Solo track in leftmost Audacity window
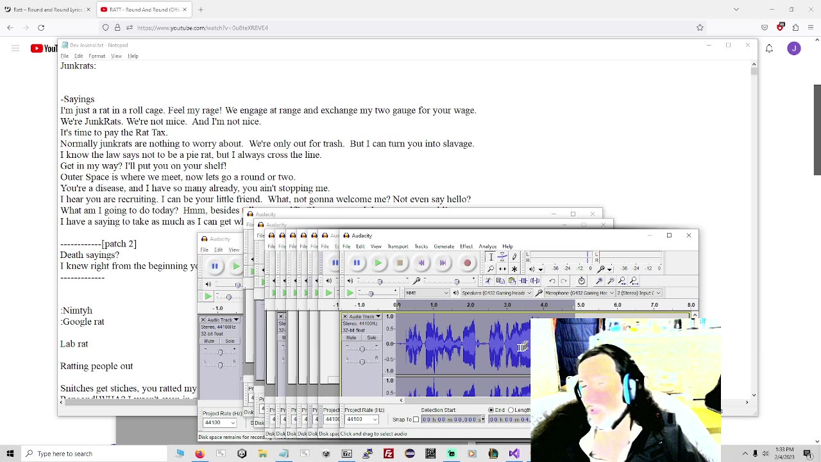Viewport: 821px width, 462px height. pos(230,341)
